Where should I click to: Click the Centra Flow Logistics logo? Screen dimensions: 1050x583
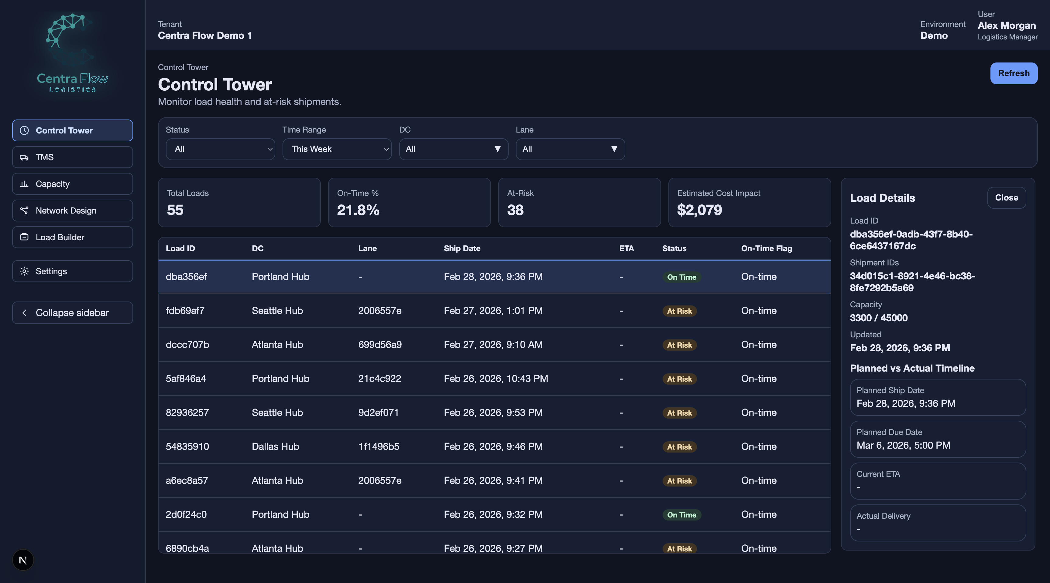(x=72, y=53)
